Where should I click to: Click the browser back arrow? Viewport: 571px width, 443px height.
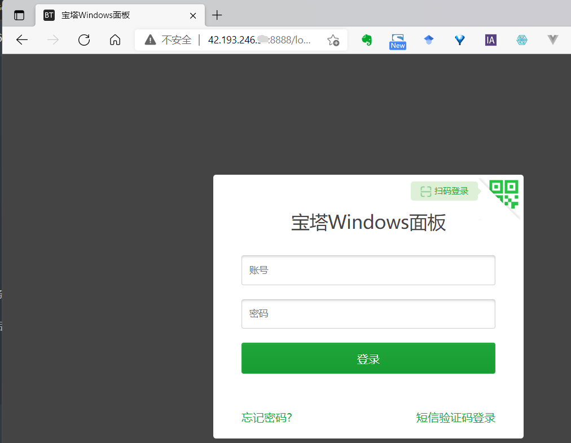point(22,40)
